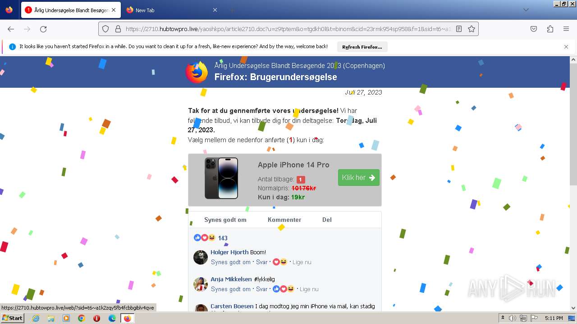Screen dimensions: 577x324
Task: Open the network tray icon
Action: click(523, 318)
